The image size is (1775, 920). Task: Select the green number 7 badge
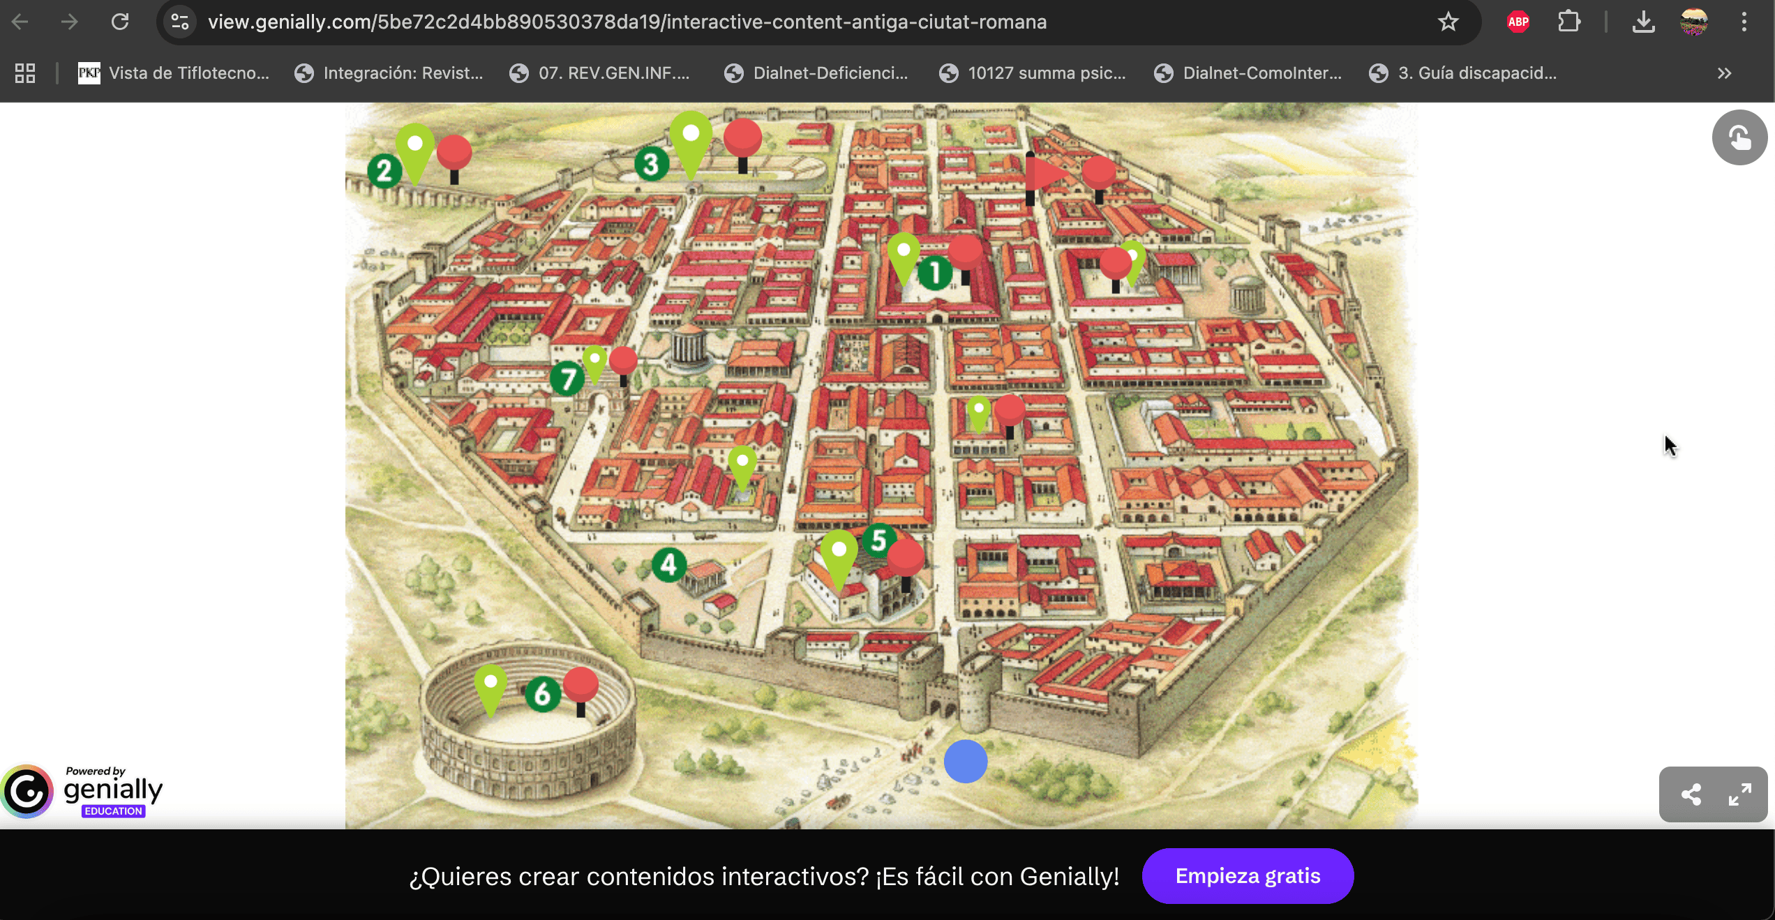pos(567,379)
